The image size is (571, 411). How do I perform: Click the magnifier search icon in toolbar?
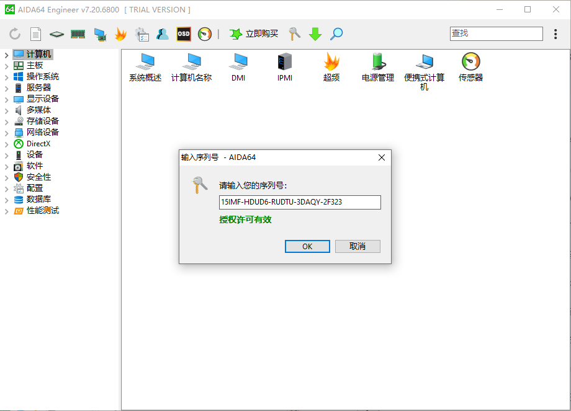coord(336,34)
